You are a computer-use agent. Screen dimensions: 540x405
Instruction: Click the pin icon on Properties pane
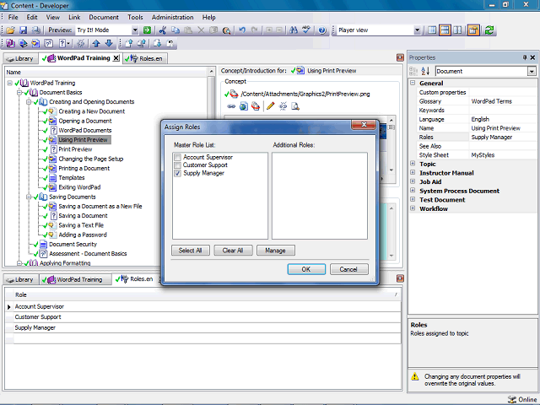coord(525,57)
